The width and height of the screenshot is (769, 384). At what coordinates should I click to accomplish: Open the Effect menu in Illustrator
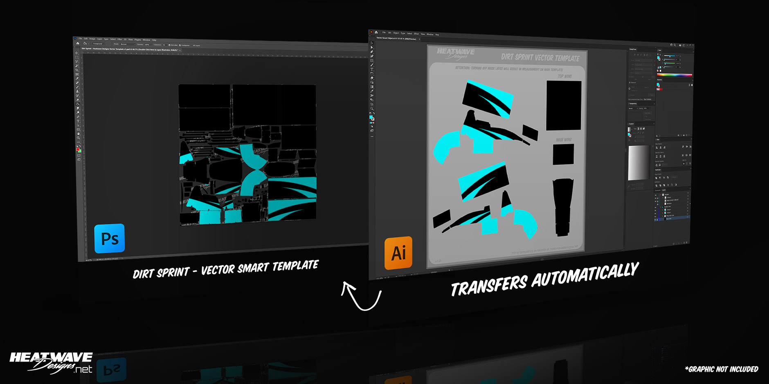[416, 33]
